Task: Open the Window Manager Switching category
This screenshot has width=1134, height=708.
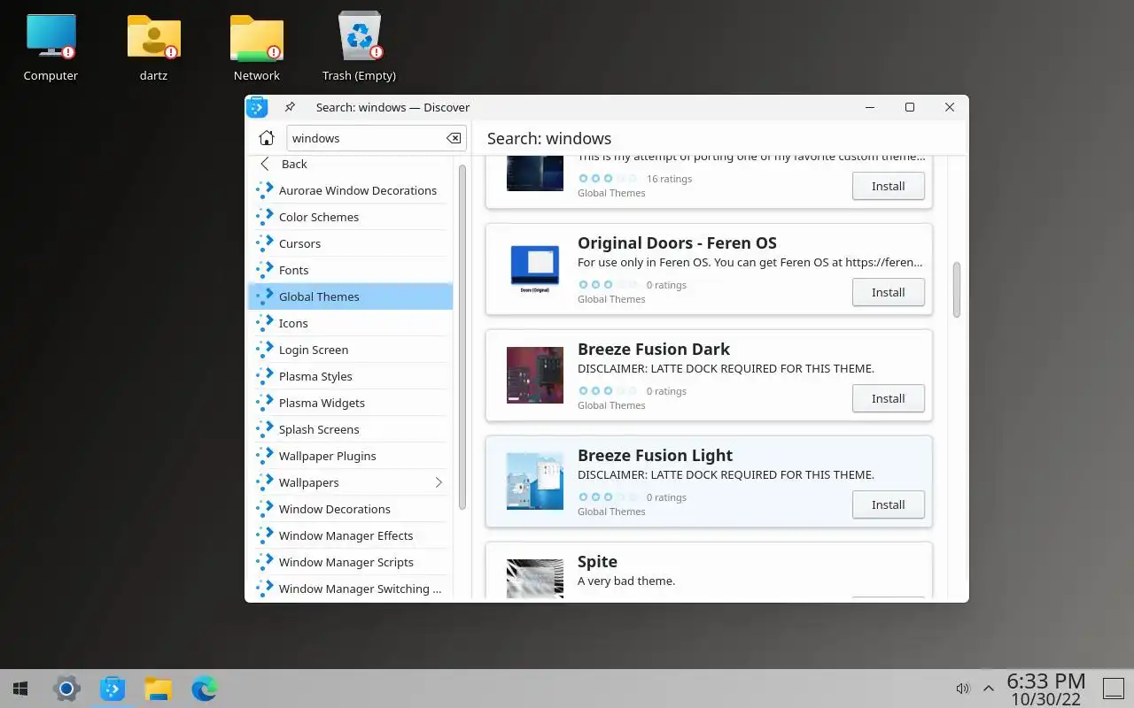Action: tap(351, 589)
